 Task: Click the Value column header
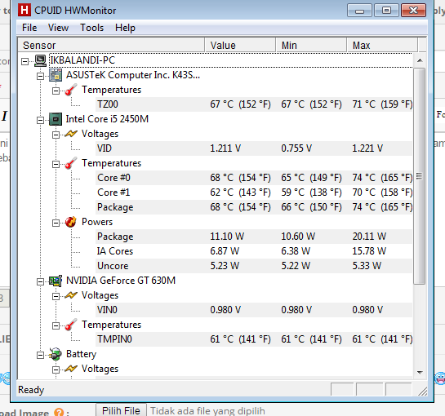(240, 45)
